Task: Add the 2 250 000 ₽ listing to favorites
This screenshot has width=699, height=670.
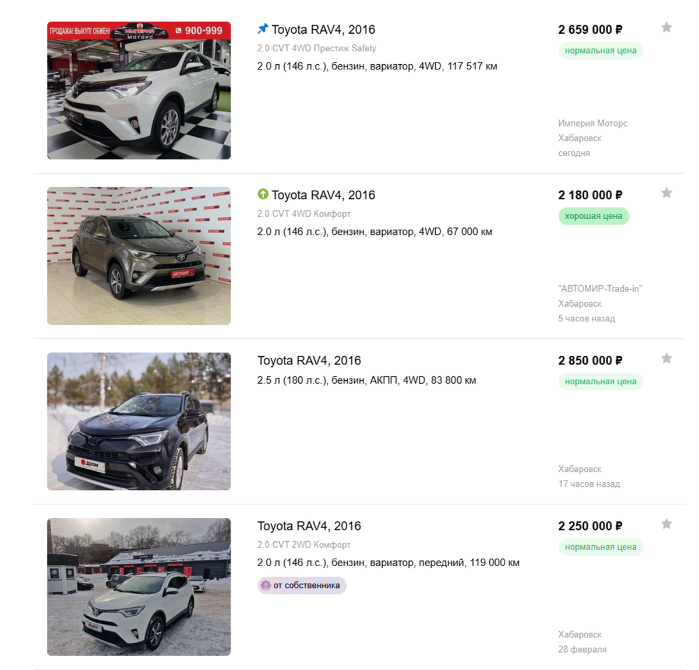Action: pos(666,524)
